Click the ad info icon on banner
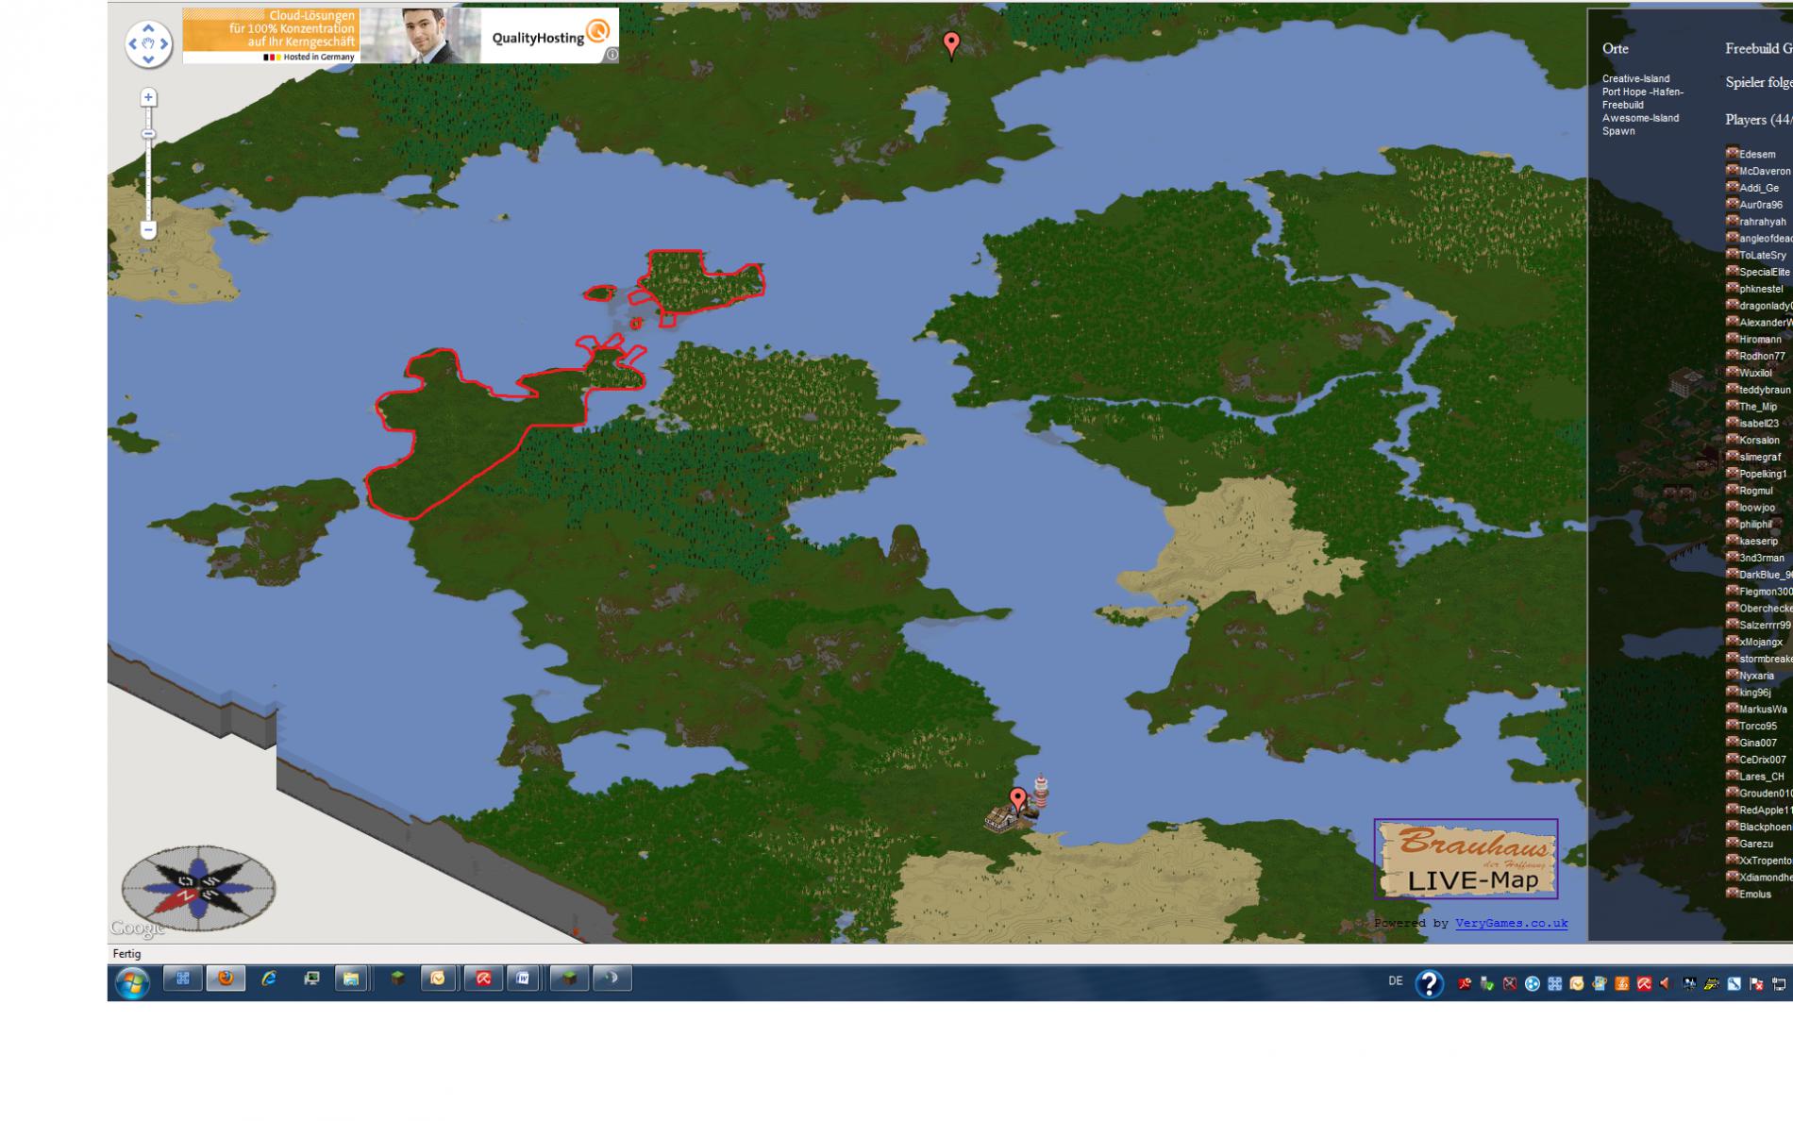This screenshot has width=1793, height=1121. [612, 55]
